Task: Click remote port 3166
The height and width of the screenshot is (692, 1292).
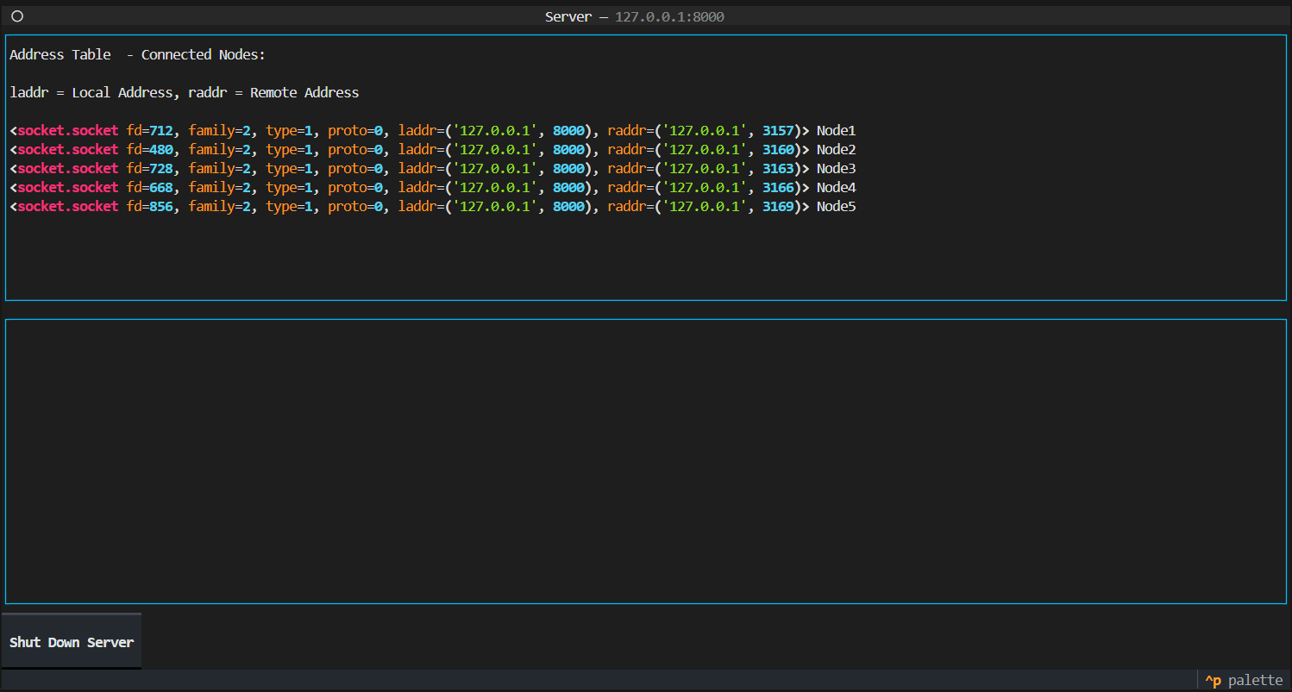Action: click(778, 188)
